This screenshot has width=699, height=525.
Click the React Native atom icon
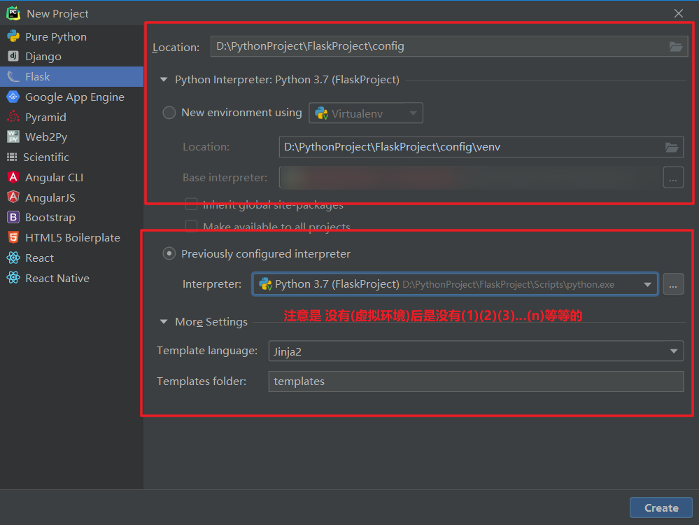(13, 278)
